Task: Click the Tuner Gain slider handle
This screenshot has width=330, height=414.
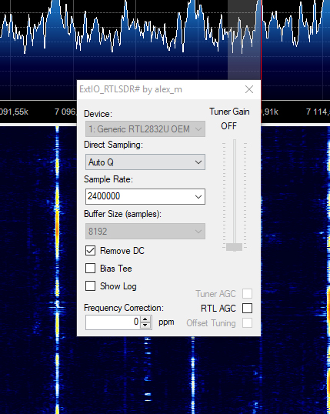Action: 234,247
